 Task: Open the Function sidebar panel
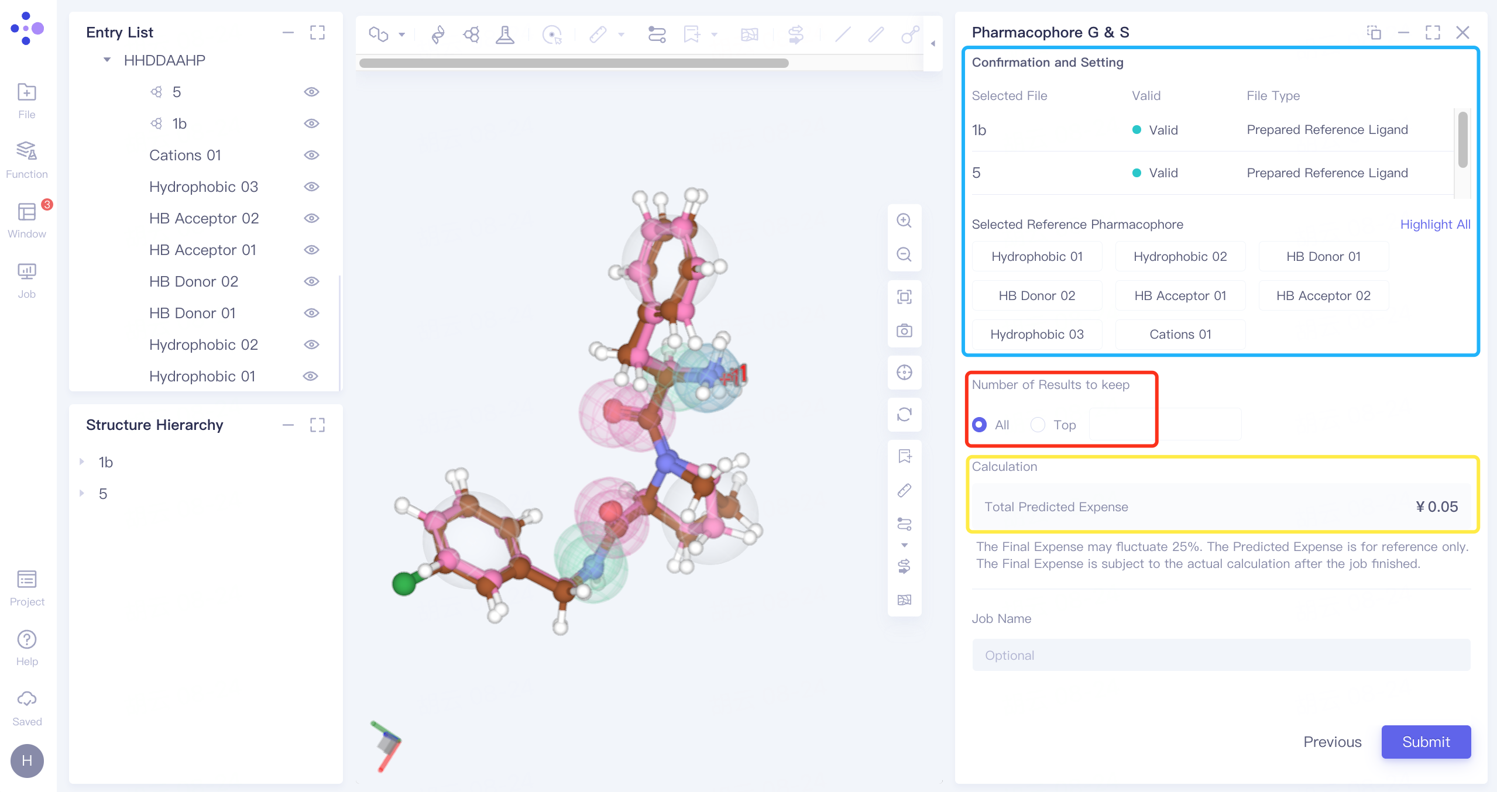pos(26,160)
